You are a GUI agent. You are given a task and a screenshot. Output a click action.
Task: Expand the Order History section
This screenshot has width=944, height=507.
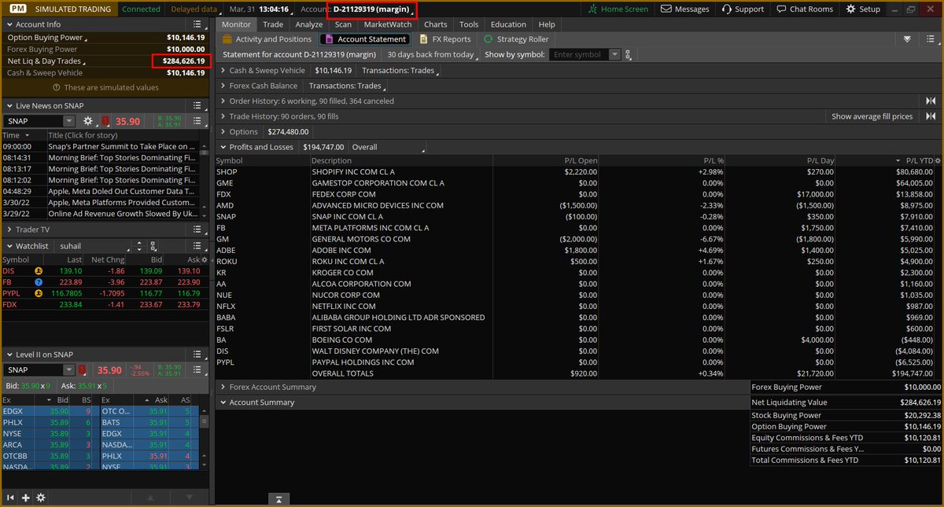(223, 101)
